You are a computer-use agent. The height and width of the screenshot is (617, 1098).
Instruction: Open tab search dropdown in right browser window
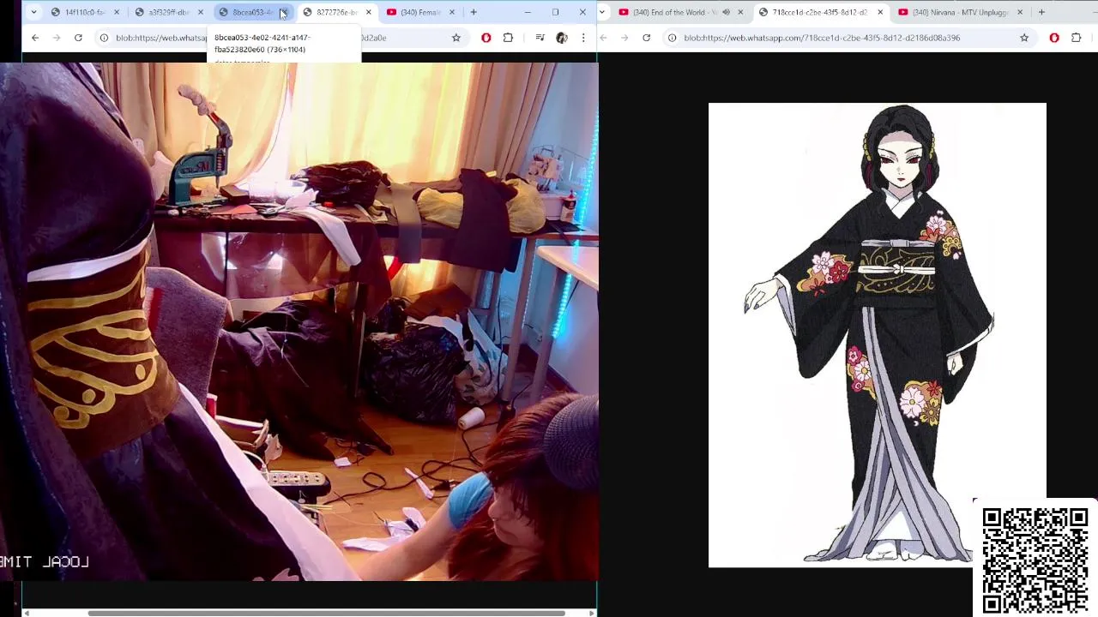(603, 12)
